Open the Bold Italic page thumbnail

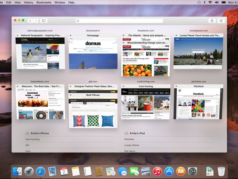point(40,104)
